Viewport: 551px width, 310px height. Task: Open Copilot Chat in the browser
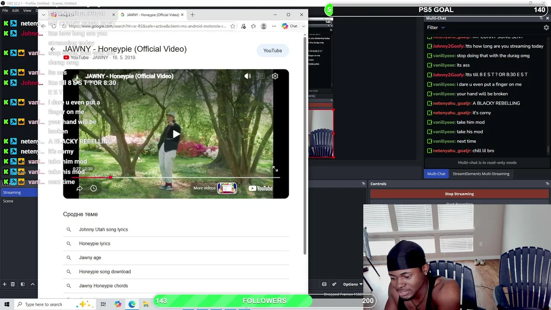pos(290,26)
